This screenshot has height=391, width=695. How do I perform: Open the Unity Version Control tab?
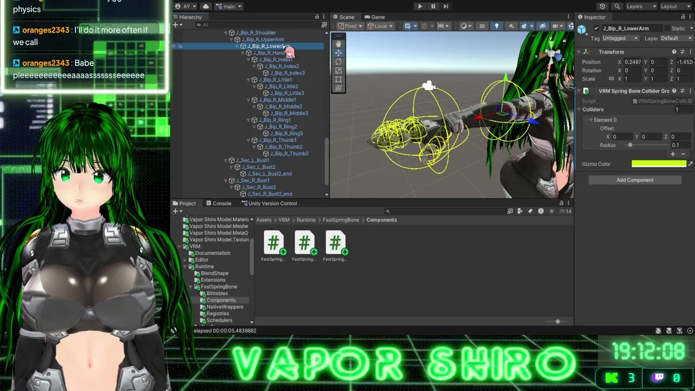[x=269, y=204]
